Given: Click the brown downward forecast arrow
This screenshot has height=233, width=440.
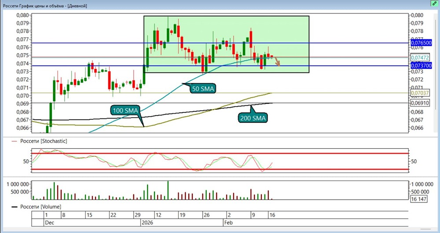Looking at the screenshot, I should [x=277, y=61].
